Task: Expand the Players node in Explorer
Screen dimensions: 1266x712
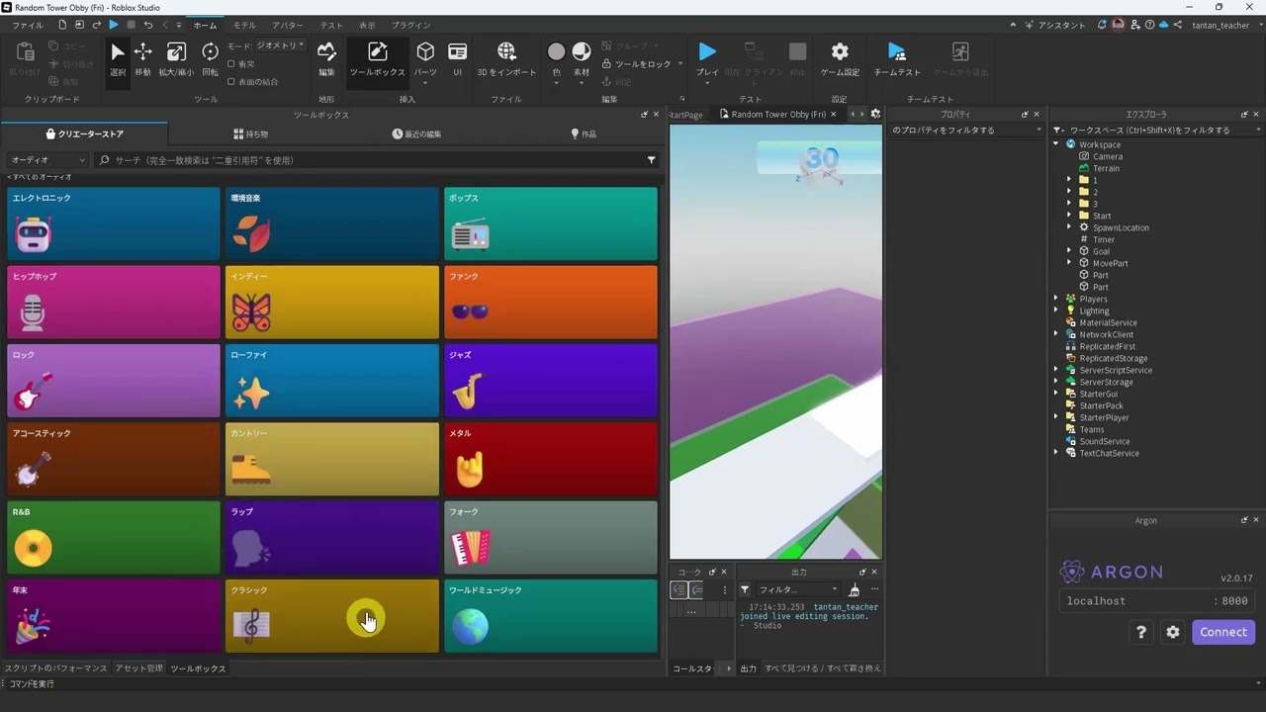Action: [x=1056, y=299]
